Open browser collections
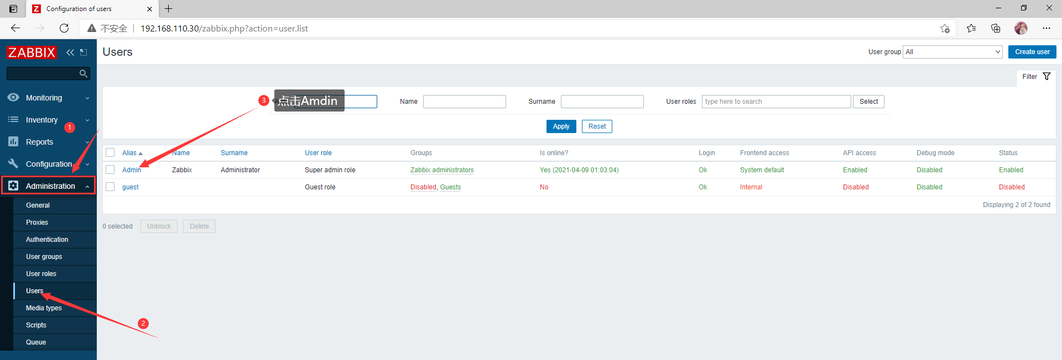The image size is (1062, 360). click(996, 28)
